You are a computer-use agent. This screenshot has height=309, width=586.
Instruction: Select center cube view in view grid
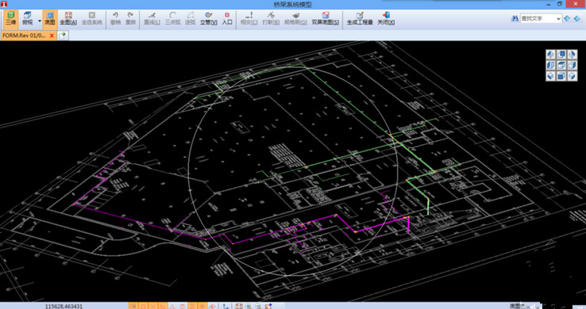click(561, 65)
